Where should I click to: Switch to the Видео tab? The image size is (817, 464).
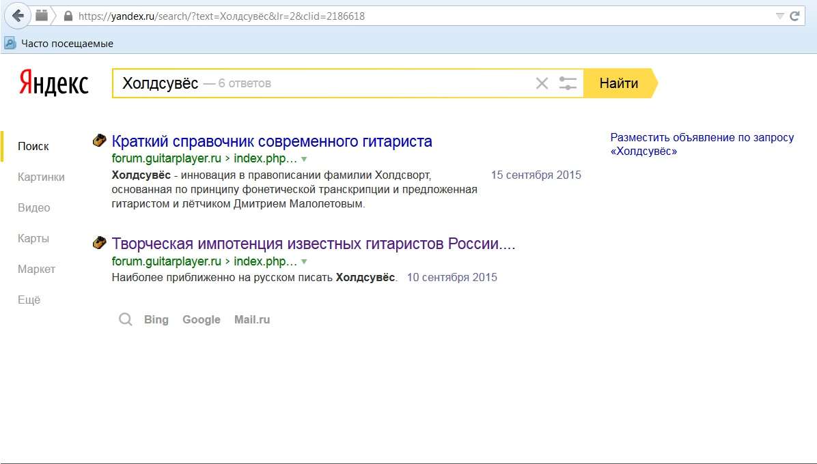tap(34, 207)
